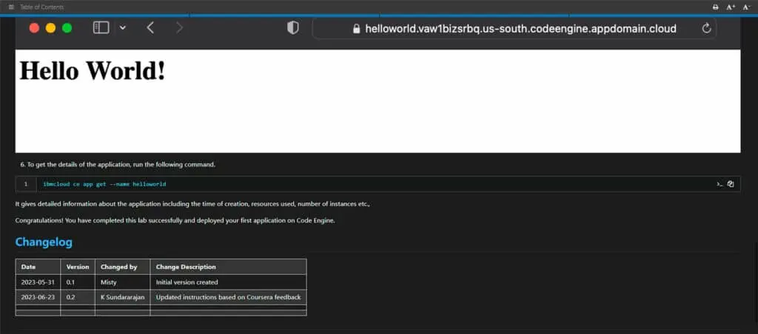Click the K Sundararajan table cell

[x=123, y=297]
